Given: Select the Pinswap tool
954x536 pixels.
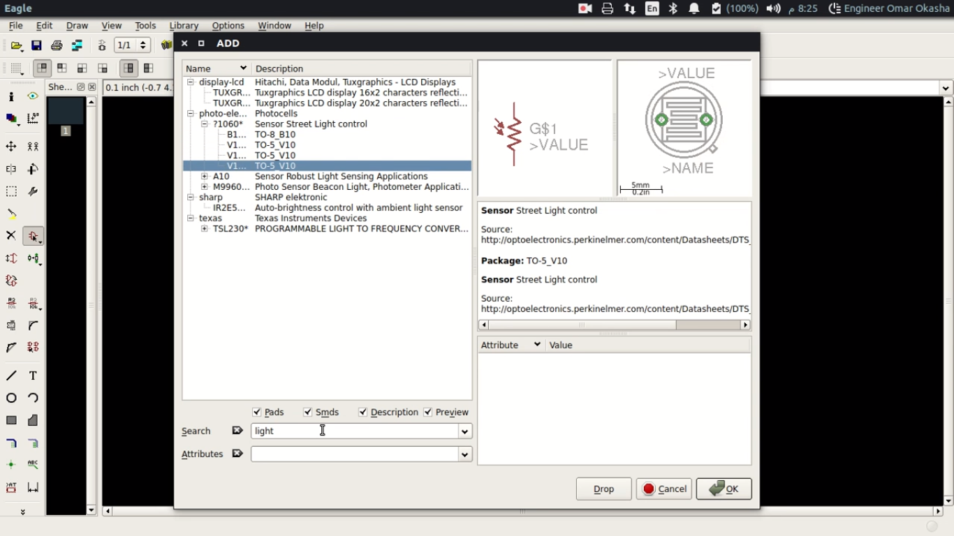Looking at the screenshot, I should point(11,258).
